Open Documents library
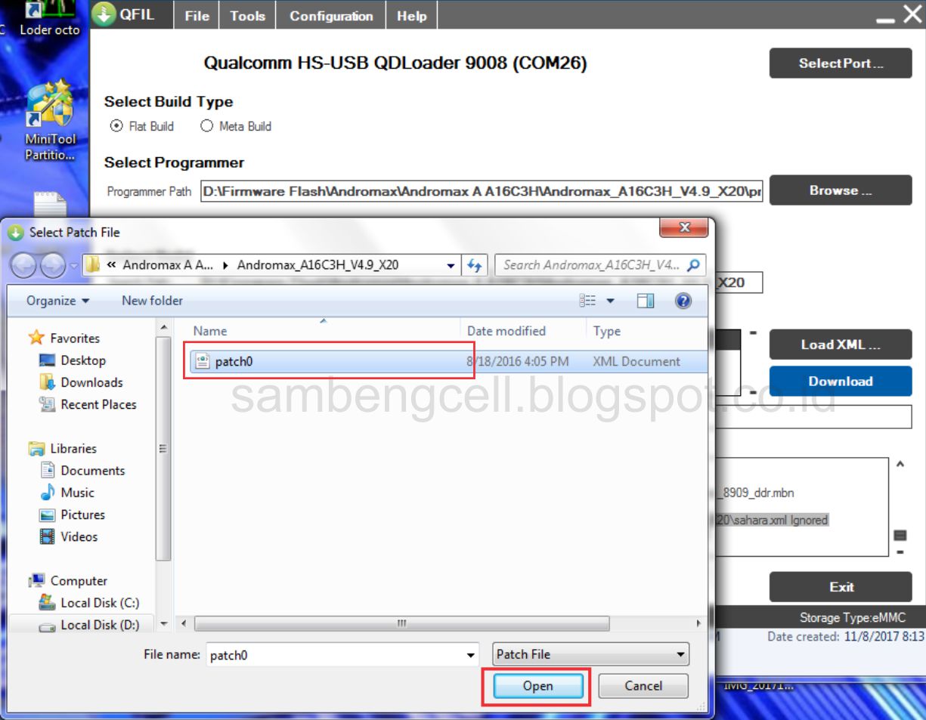The height and width of the screenshot is (720, 926). 82,470
